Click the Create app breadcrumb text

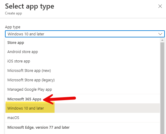coord(13,13)
